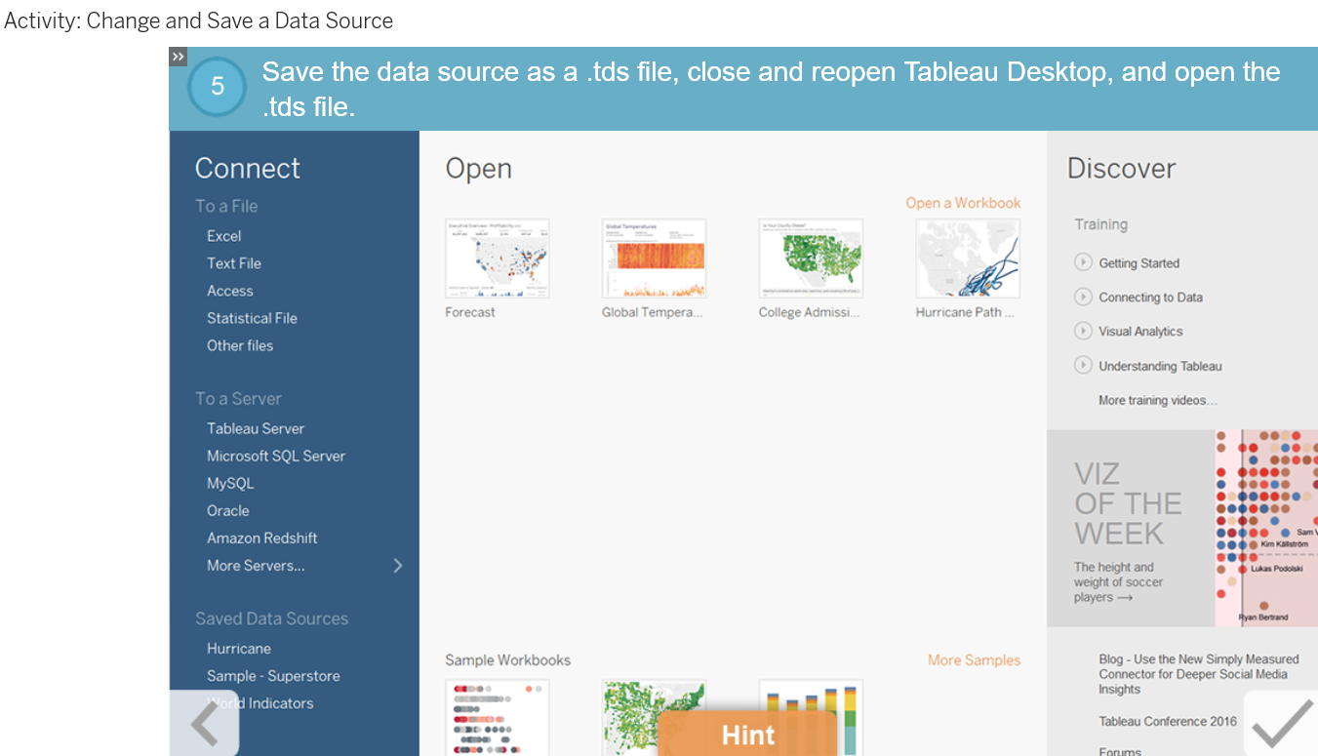Play the Understanding Tableau video icon
This screenshot has width=1318, height=756.
point(1083,365)
